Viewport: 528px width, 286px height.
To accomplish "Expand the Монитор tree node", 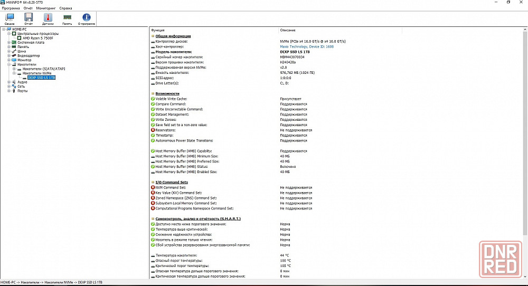I will [x=9, y=60].
